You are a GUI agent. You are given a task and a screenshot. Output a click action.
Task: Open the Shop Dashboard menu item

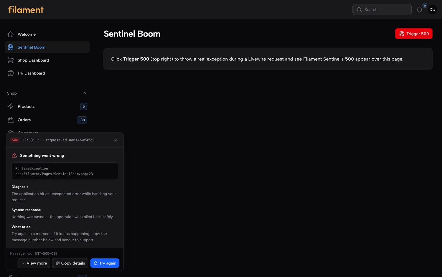[x=47, y=60]
